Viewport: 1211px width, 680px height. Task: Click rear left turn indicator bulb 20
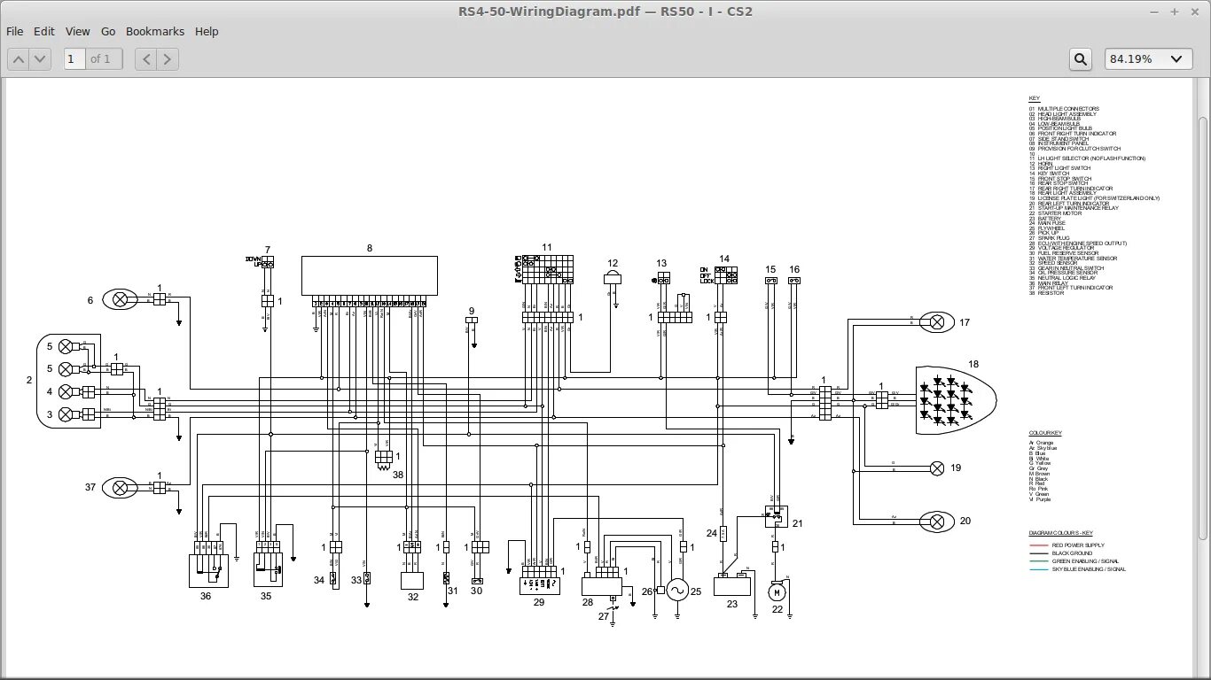937,521
